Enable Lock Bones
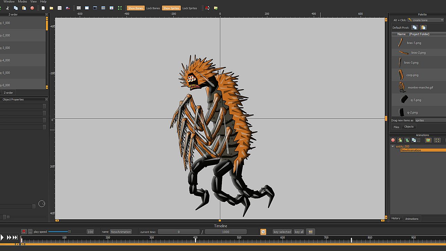Screen dimensions: 446x251 click(x=153, y=8)
